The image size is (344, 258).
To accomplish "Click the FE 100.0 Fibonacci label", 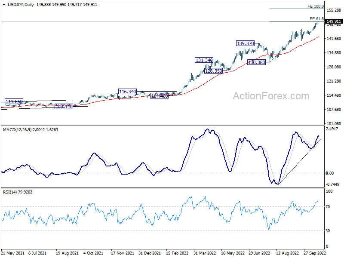I will (316, 6).
